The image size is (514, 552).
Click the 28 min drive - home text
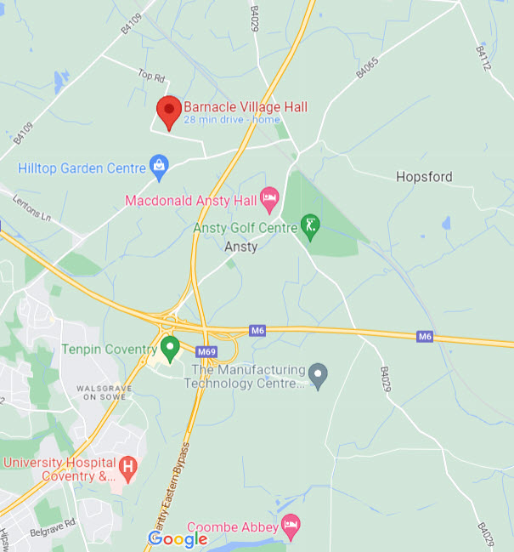(232, 120)
